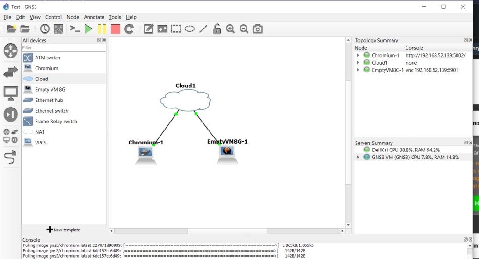Viewport: 479px width, 259px height.
Task: Select Cloud in device list
Action: click(64, 79)
